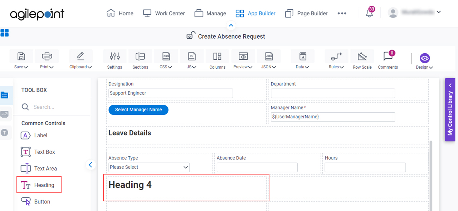Screen dimensions: 458x211
Task: Select the Text Box control
Action: (x=38, y=152)
